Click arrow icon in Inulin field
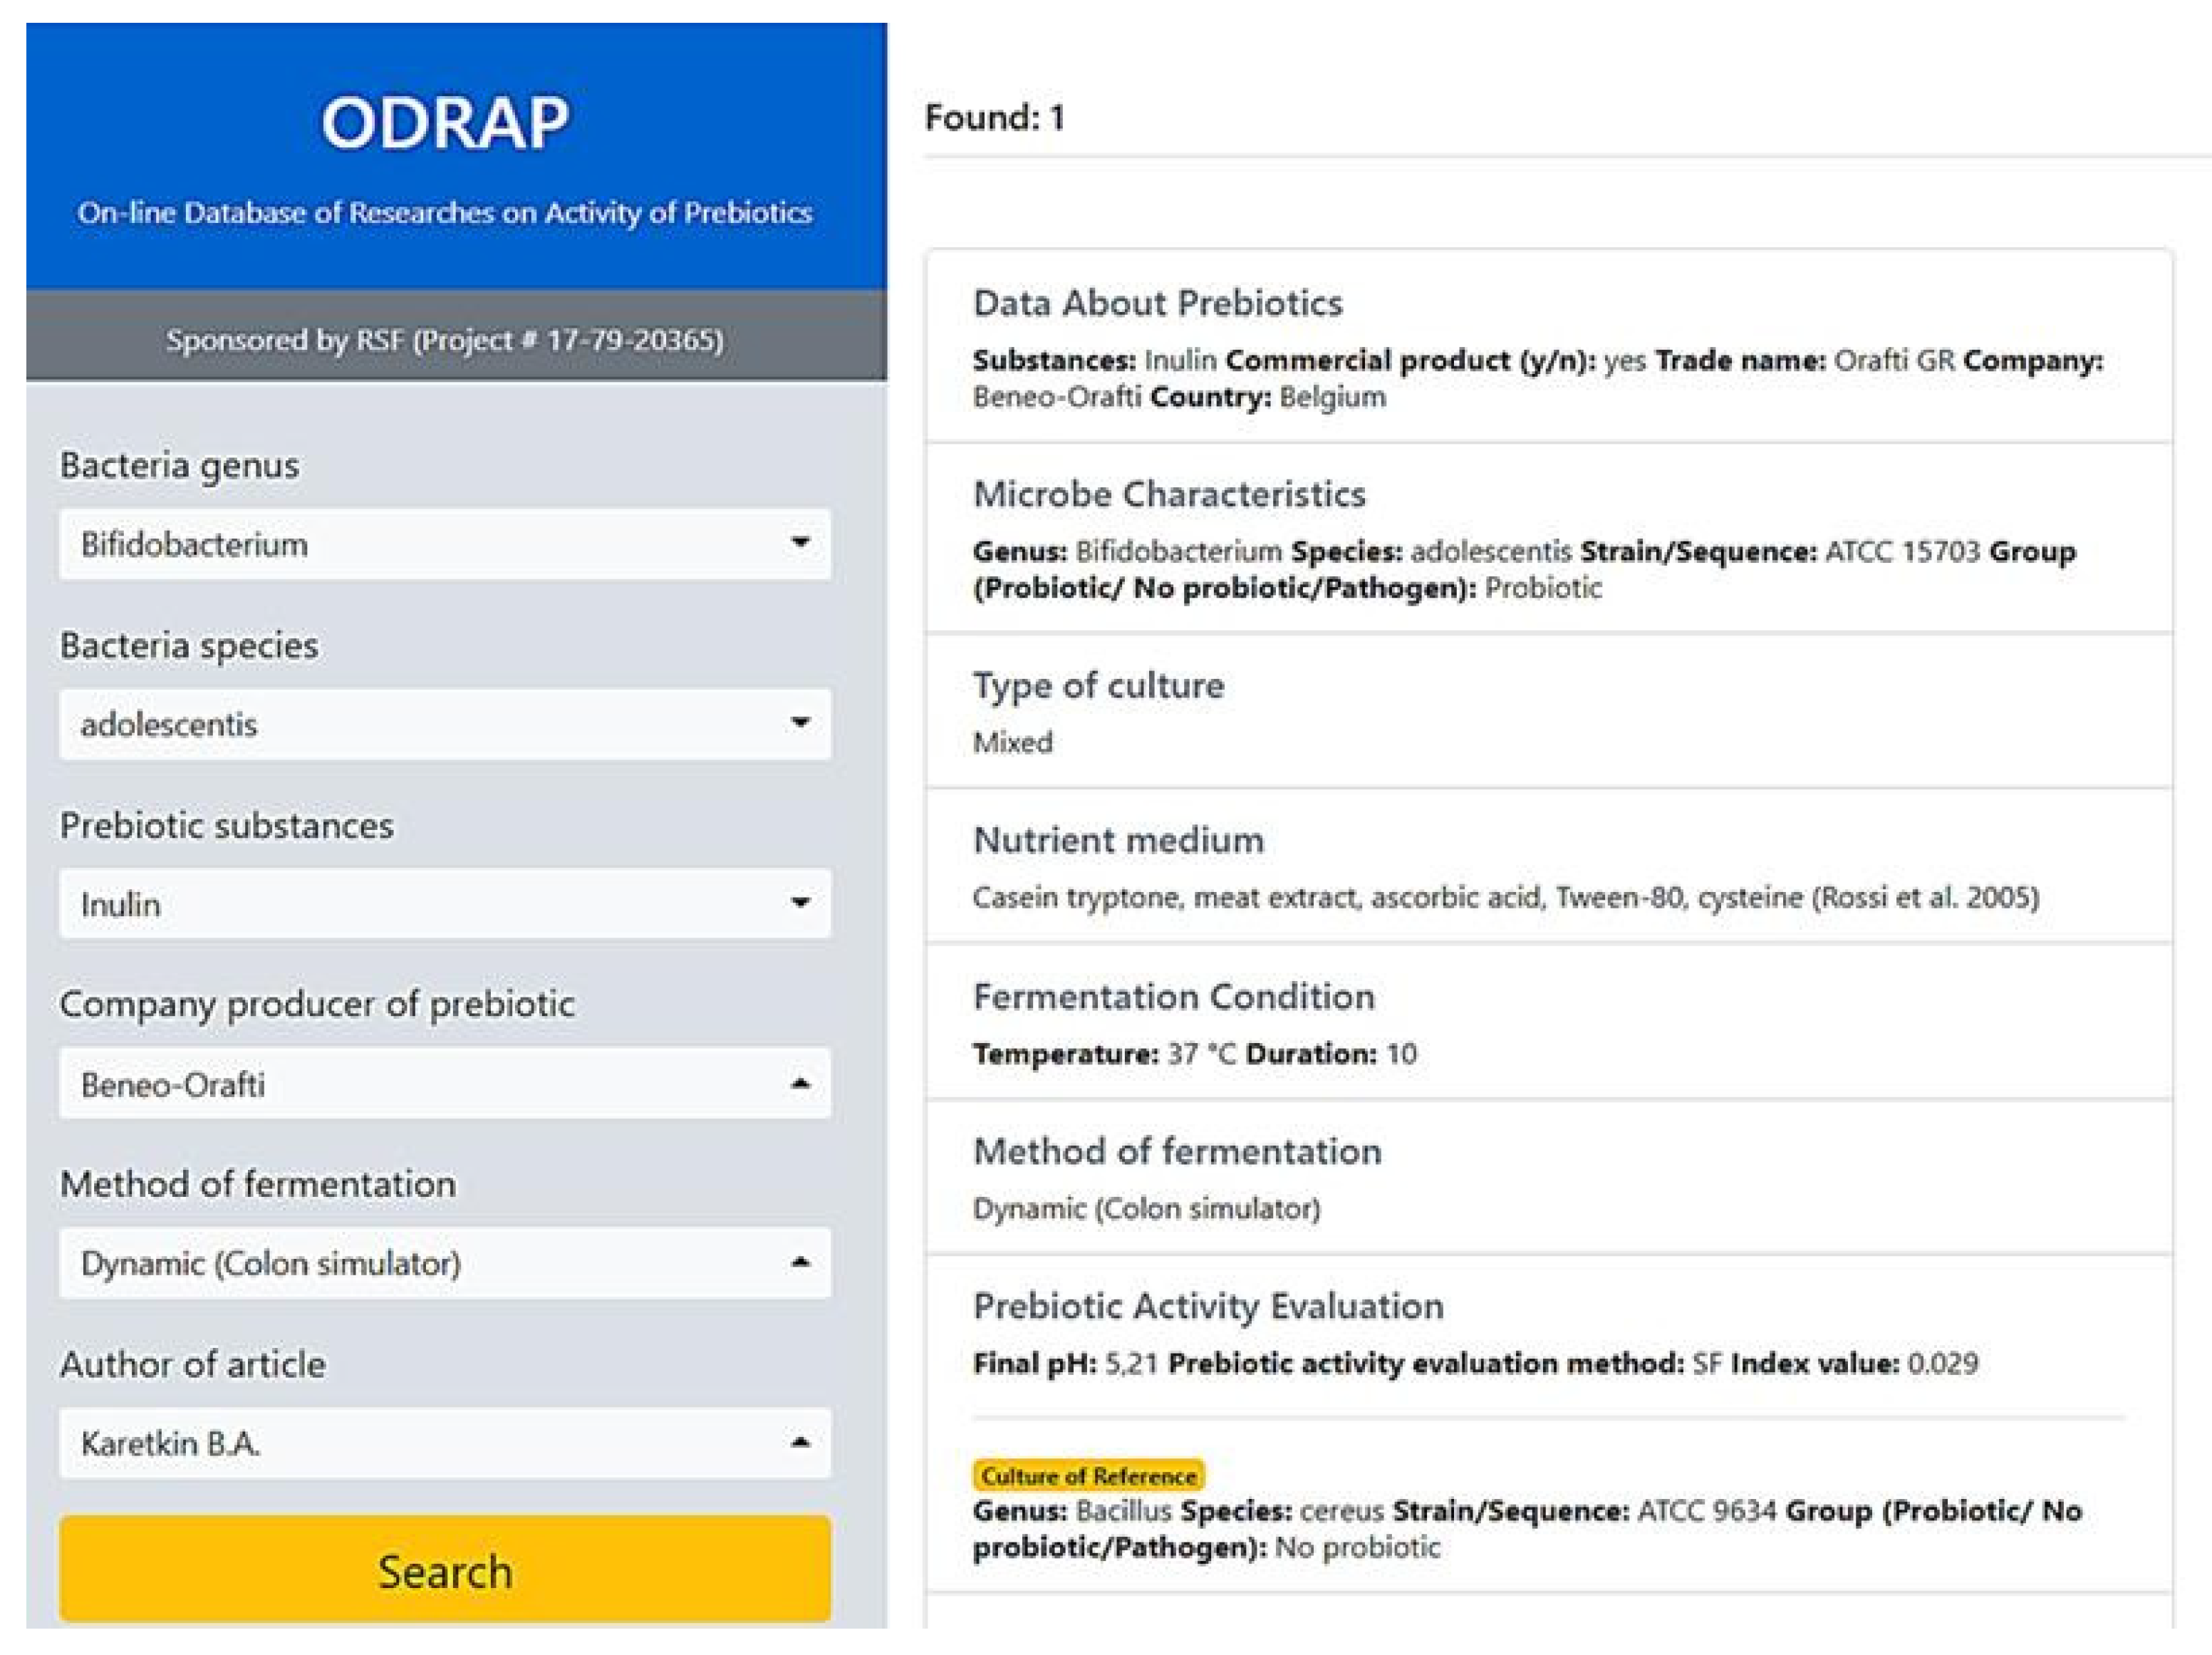2212x1655 pixels. point(799,903)
